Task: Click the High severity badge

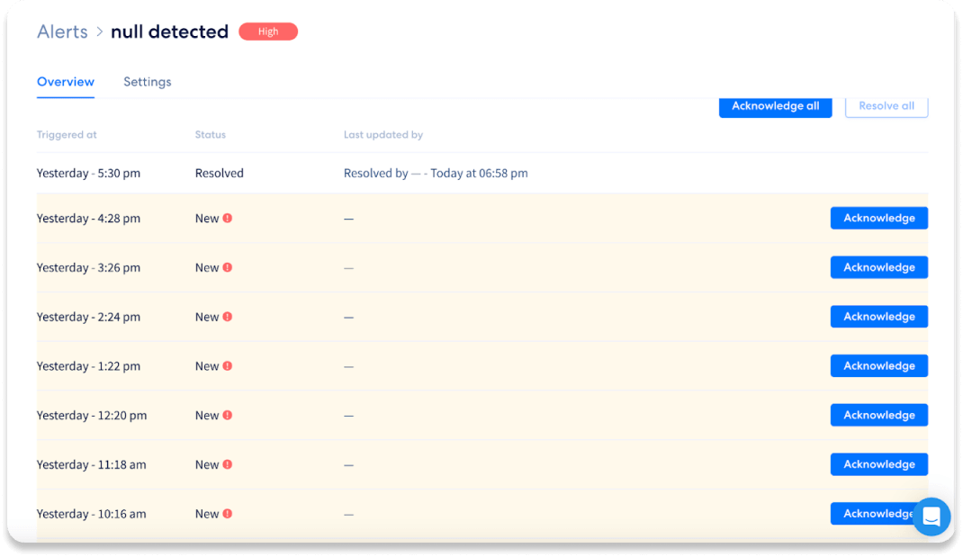Action: [268, 31]
